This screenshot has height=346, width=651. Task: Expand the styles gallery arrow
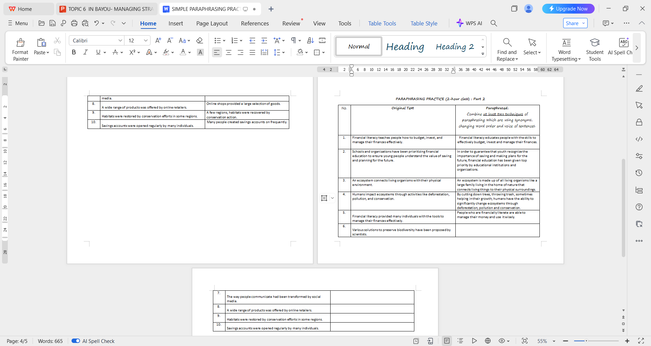tap(483, 54)
